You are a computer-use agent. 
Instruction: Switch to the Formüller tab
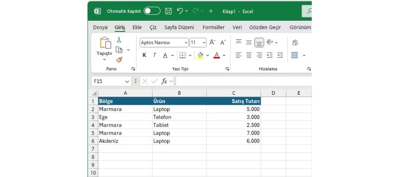213,27
